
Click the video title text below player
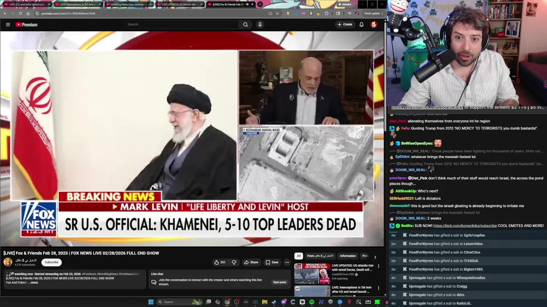pos(81,253)
